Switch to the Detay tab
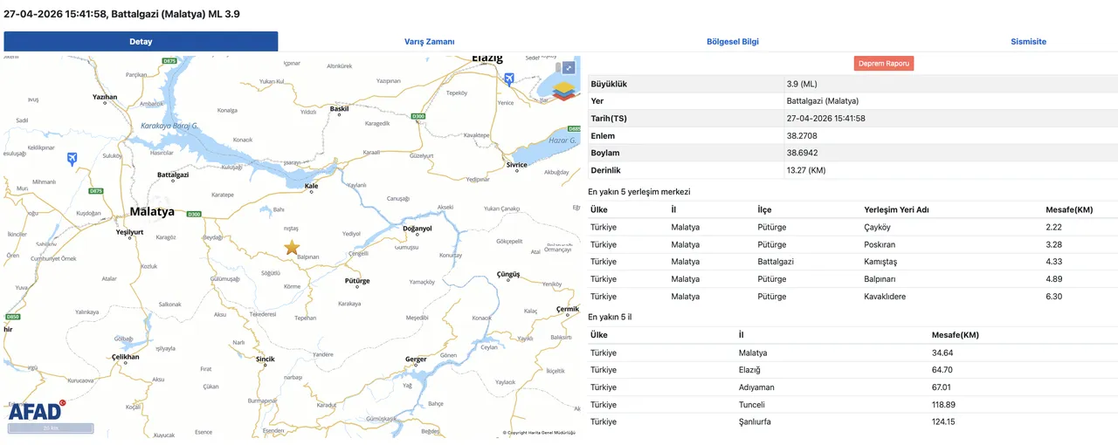Screen dimensions: 1118x445 (x=141, y=42)
